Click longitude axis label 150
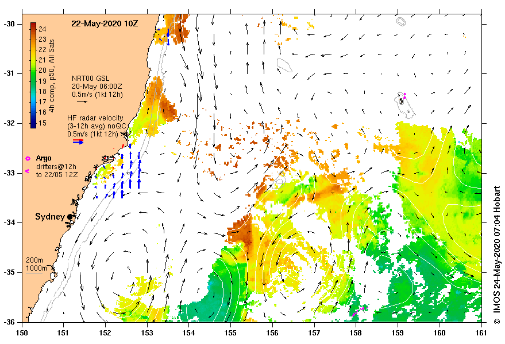 point(22,333)
